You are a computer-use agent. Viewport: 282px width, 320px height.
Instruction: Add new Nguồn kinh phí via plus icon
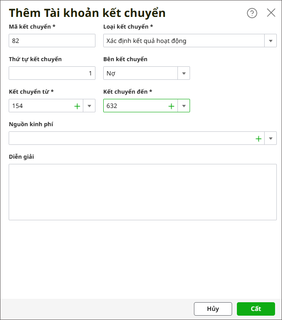259,138
